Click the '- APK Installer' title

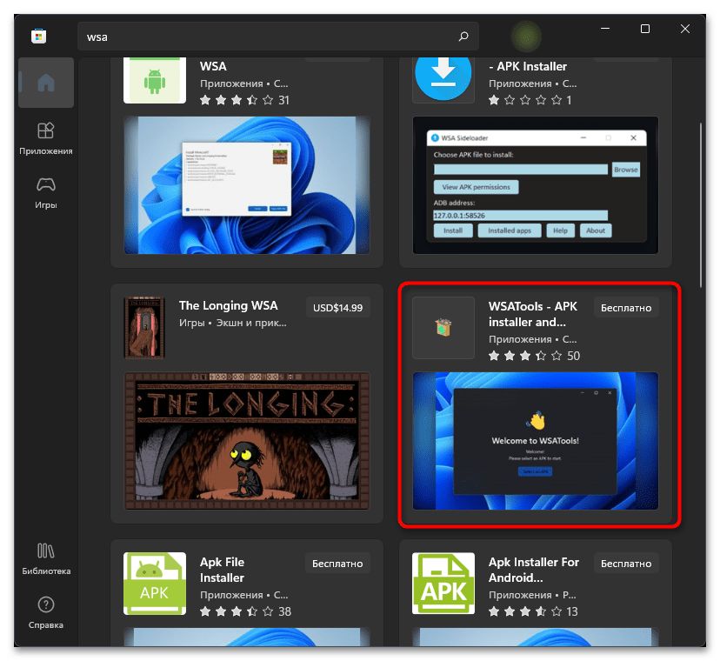click(528, 67)
